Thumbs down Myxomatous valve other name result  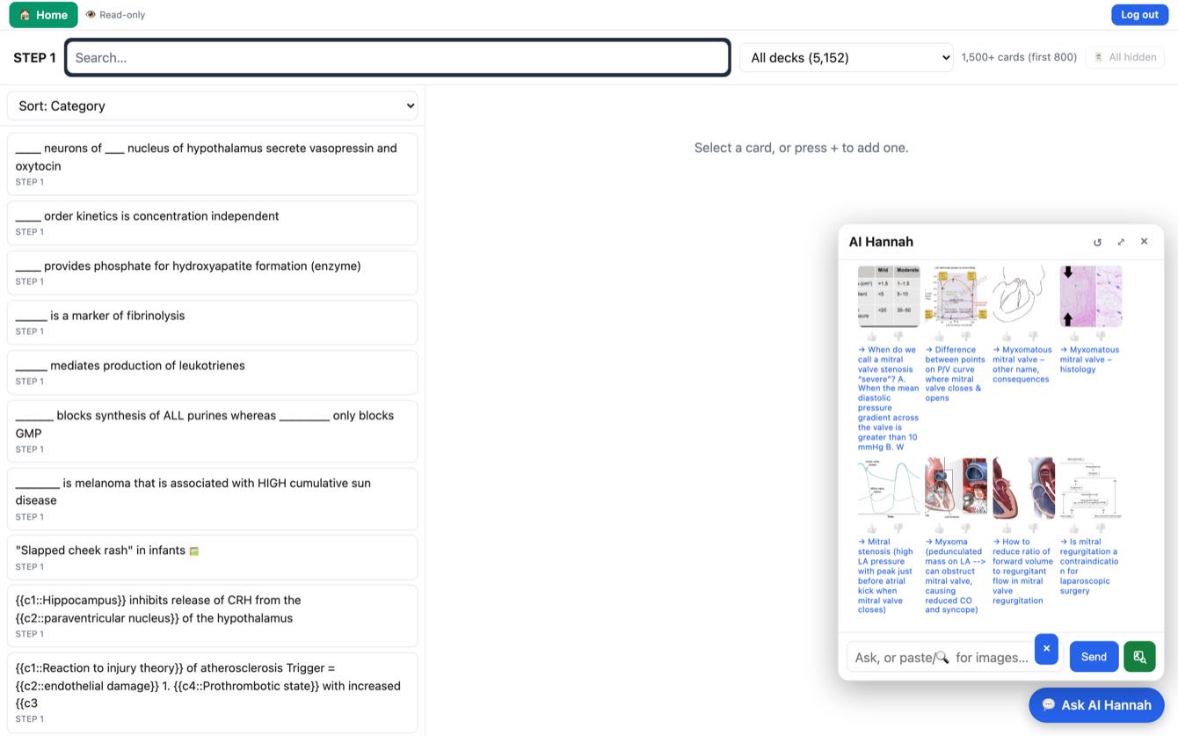(1033, 337)
